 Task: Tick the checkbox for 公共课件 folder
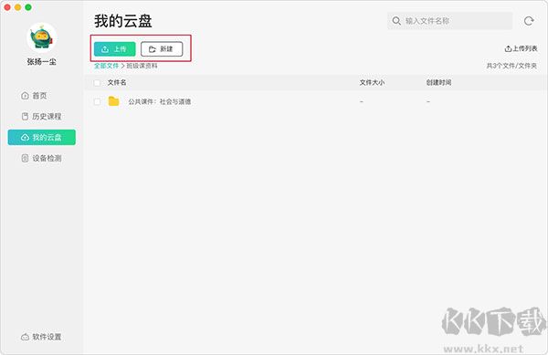(97, 101)
